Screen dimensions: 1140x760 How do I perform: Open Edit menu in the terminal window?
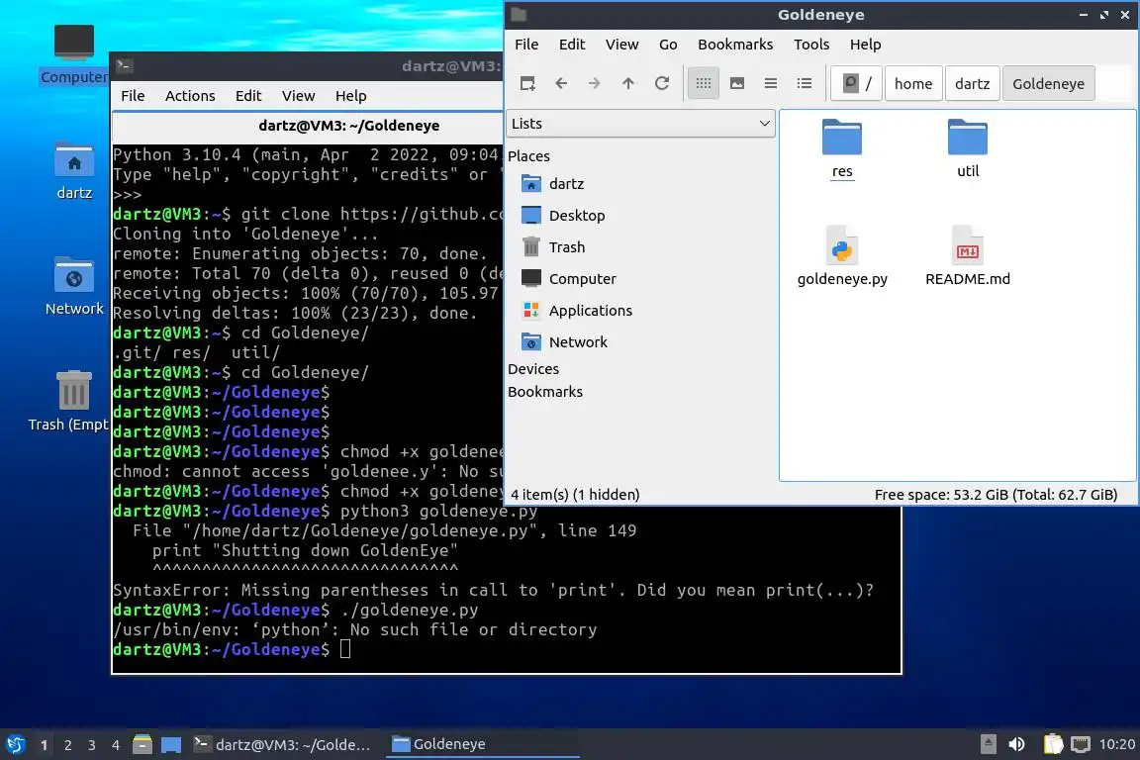(248, 96)
